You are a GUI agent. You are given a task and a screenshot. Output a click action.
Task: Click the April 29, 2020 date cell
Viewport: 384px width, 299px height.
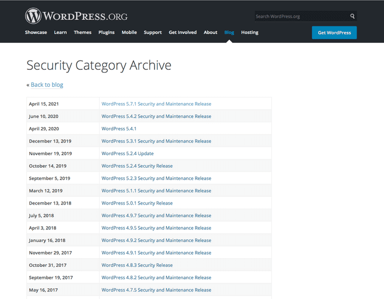point(63,129)
